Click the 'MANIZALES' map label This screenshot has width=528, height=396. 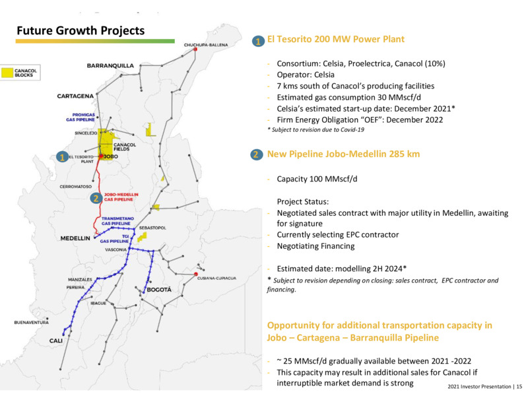pyautogui.click(x=80, y=279)
